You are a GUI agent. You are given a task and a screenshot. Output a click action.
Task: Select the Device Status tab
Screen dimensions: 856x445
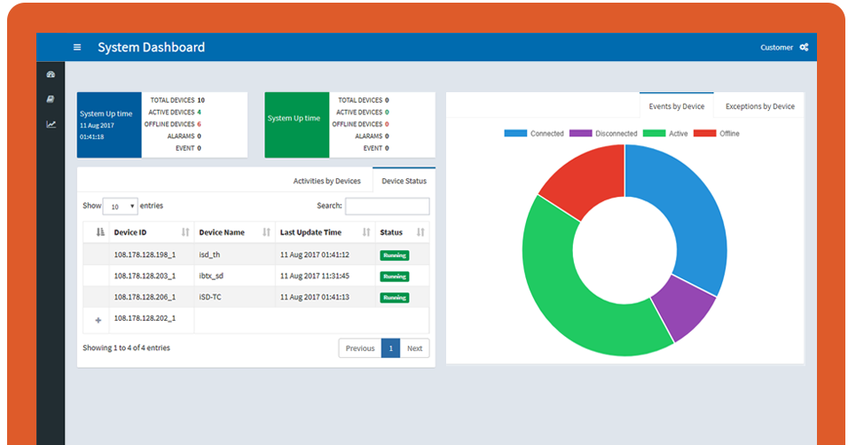404,181
